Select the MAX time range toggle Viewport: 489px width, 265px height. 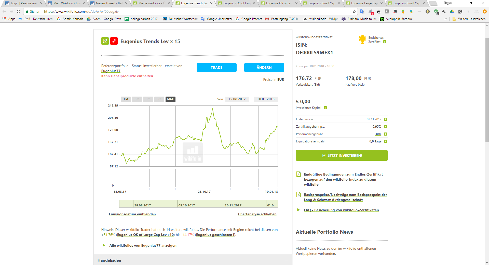pyautogui.click(x=170, y=99)
